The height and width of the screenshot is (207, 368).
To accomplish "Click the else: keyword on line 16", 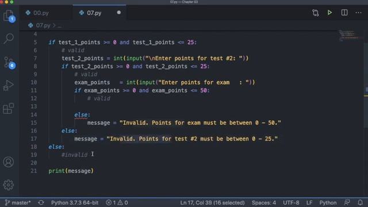I will [x=69, y=131].
